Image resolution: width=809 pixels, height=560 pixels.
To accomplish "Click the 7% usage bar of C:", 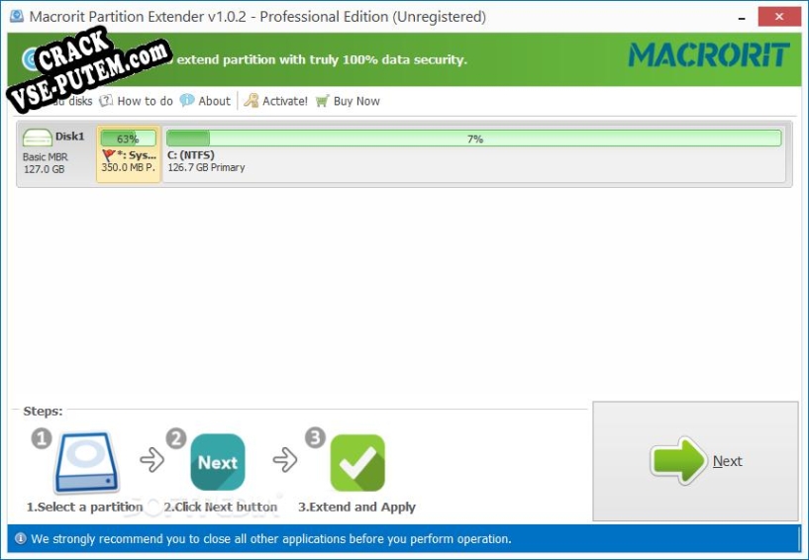I will [473, 139].
